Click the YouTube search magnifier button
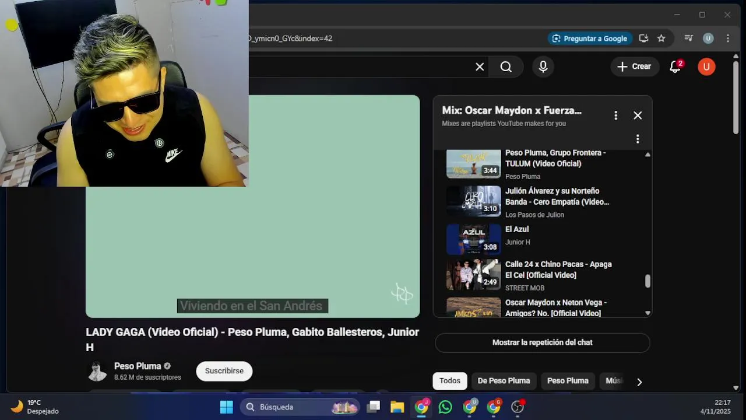Screen dimensions: 746x420 coord(506,67)
